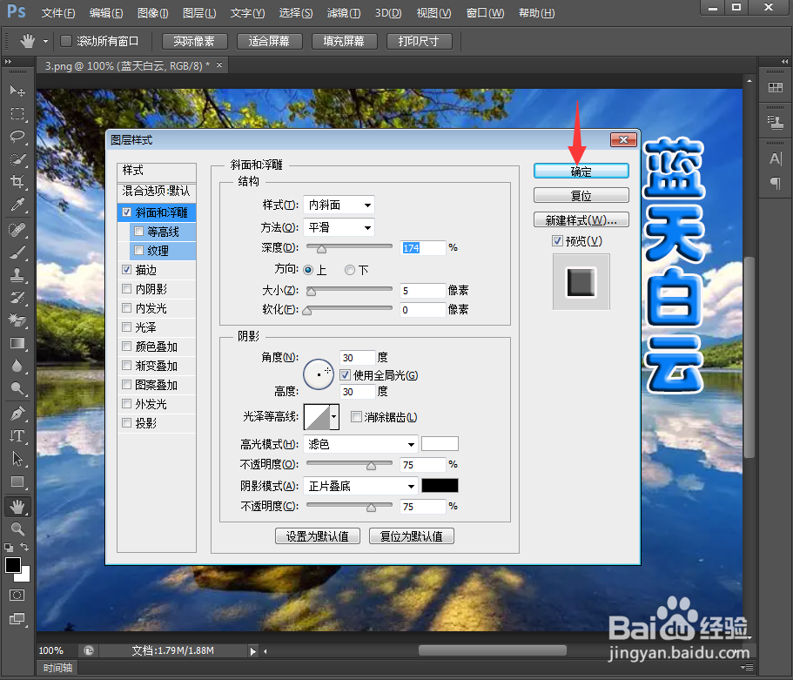Click the 深度 value field
Viewport: 793px width, 680px height.
coord(423,248)
